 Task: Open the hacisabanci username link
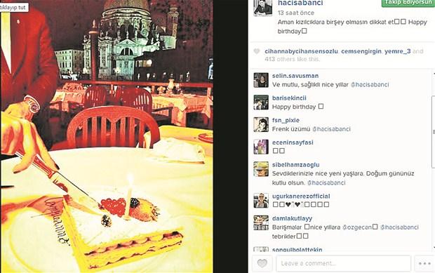point(300,3)
